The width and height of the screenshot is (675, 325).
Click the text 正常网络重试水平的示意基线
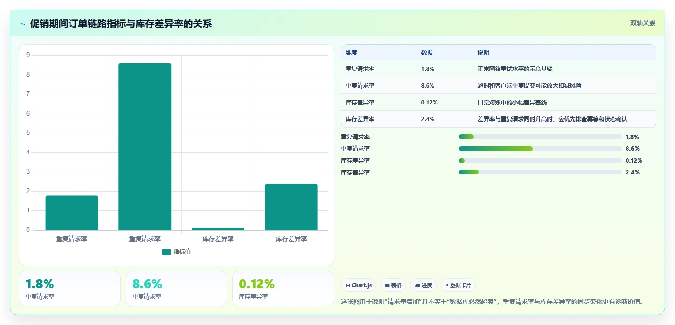coord(515,69)
